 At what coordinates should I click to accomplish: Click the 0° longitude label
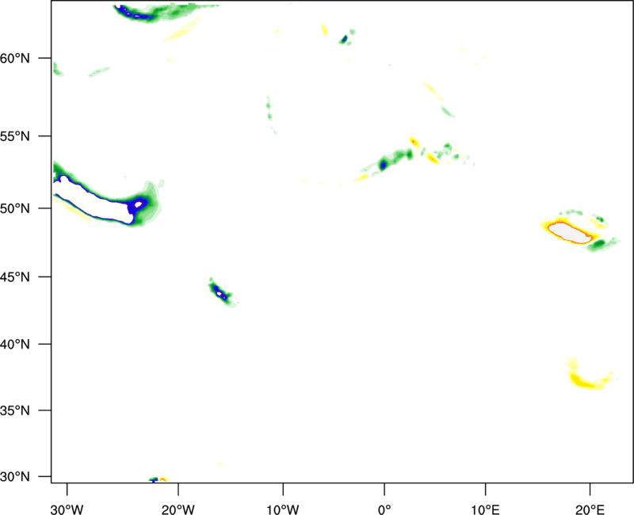(x=384, y=509)
